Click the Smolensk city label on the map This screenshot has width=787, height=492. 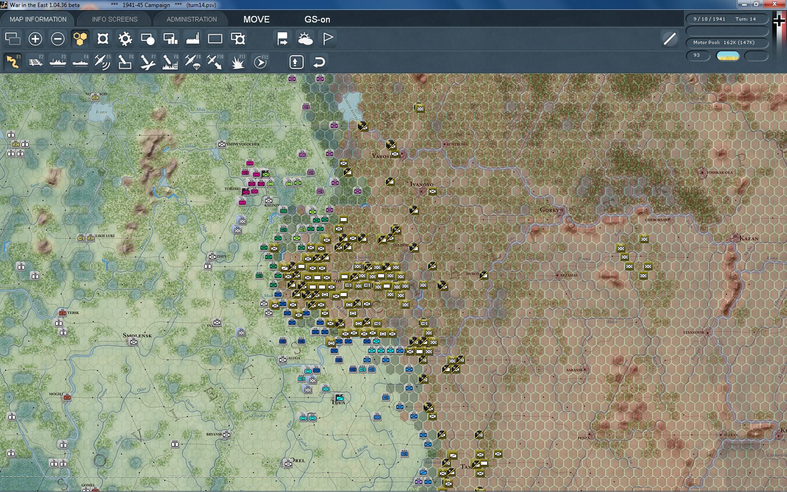(137, 335)
